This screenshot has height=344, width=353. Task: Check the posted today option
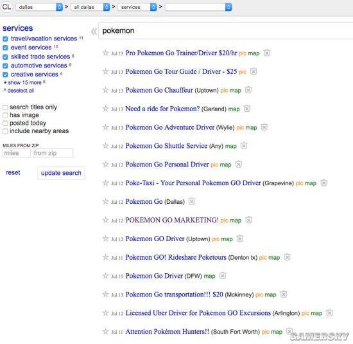[5, 123]
